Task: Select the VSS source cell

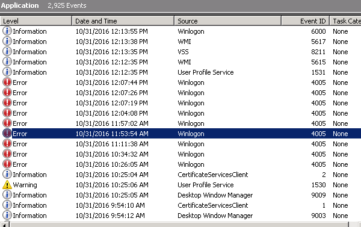Action: [x=183, y=52]
